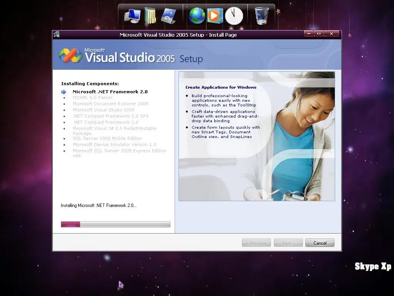Click the setup window title bar icon

click(x=57, y=34)
